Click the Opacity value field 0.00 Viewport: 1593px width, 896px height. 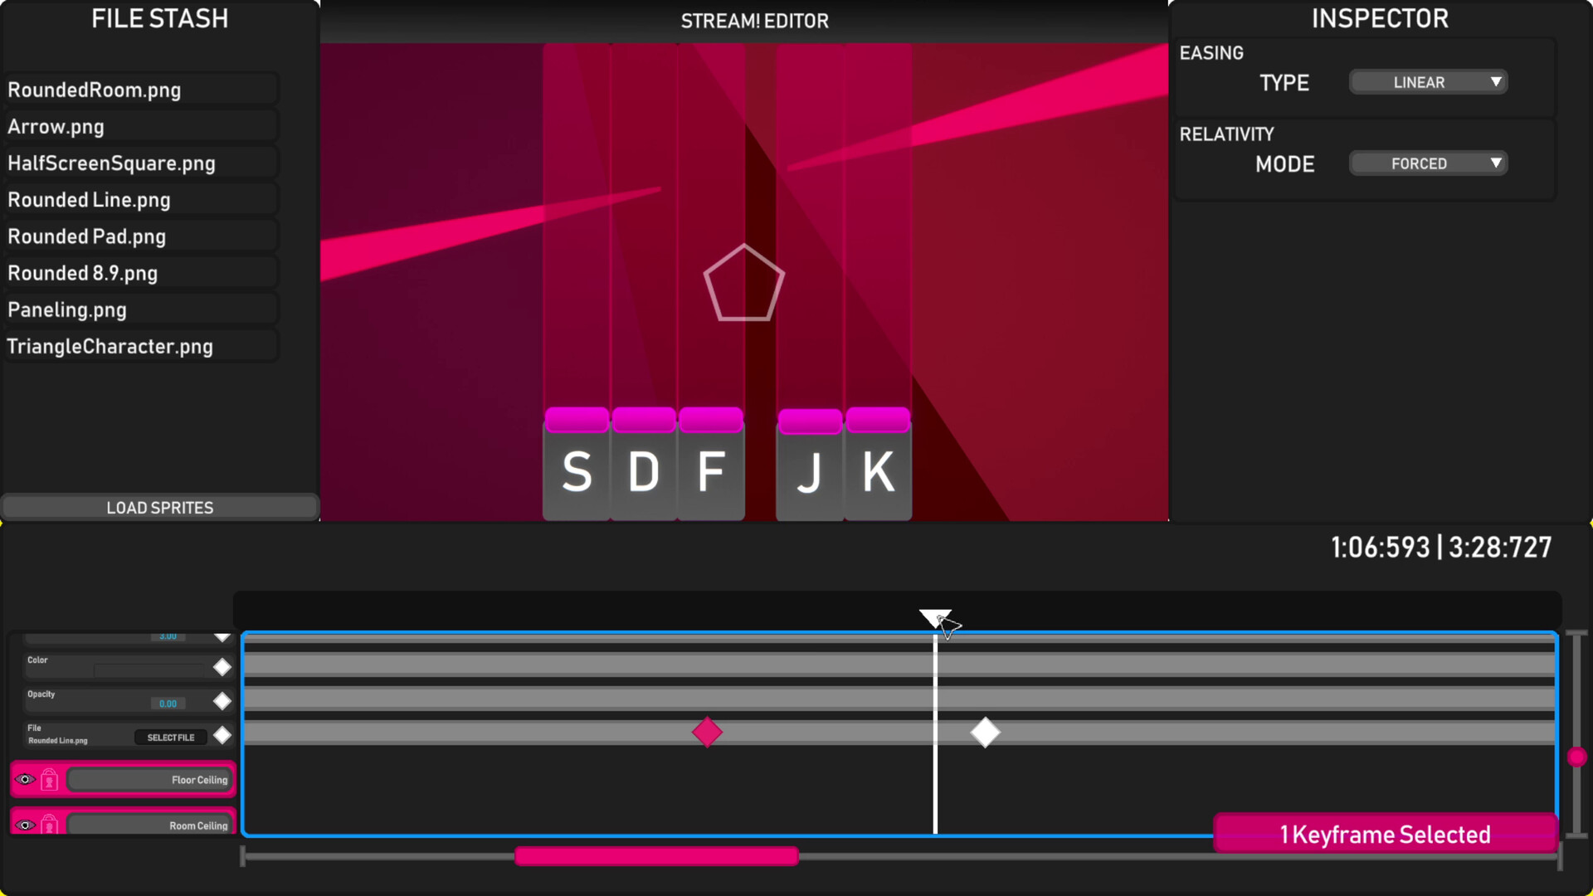(168, 704)
